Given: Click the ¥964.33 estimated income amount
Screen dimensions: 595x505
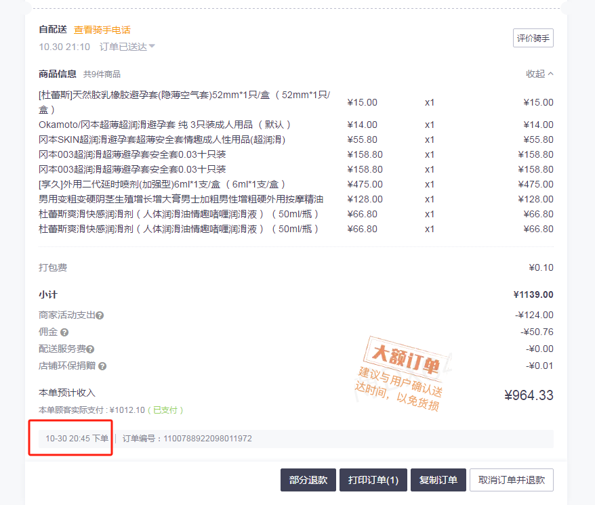Looking at the screenshot, I should pyautogui.click(x=529, y=395).
